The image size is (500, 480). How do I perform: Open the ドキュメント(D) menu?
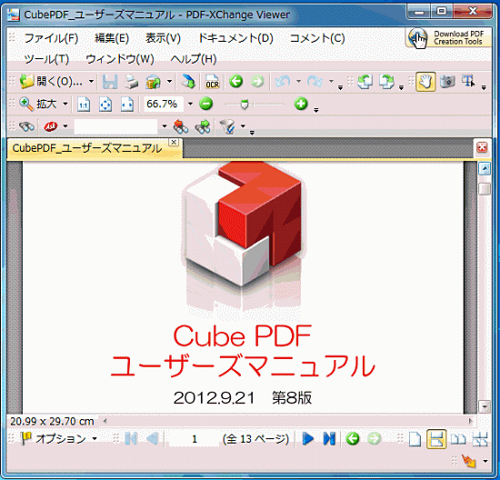(x=235, y=38)
